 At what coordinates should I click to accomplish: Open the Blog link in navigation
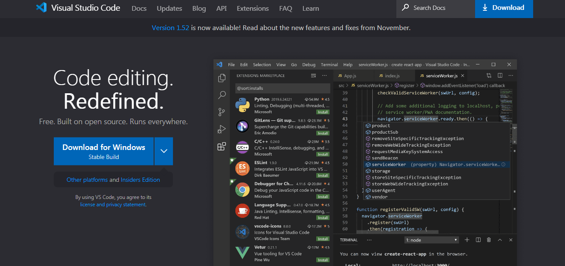tap(199, 8)
